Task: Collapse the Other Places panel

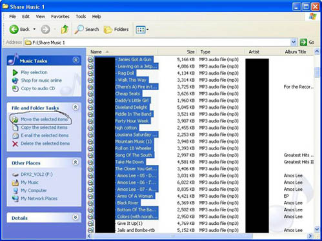Action: coord(75,162)
